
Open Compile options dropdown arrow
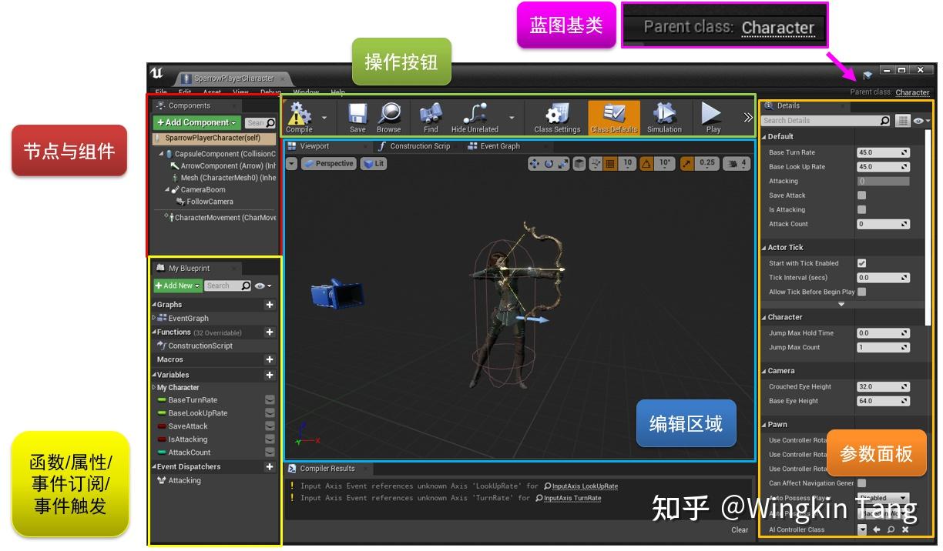pos(324,119)
